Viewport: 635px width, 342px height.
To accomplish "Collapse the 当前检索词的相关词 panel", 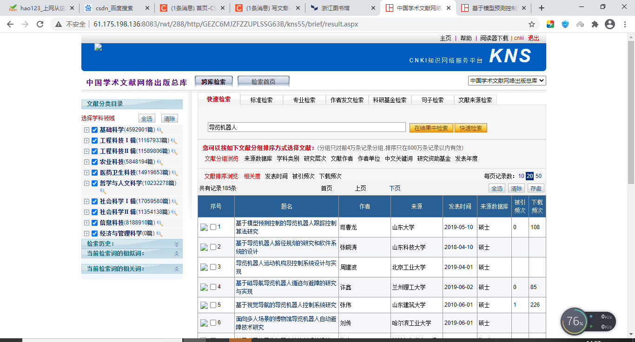I will pyautogui.click(x=177, y=269).
